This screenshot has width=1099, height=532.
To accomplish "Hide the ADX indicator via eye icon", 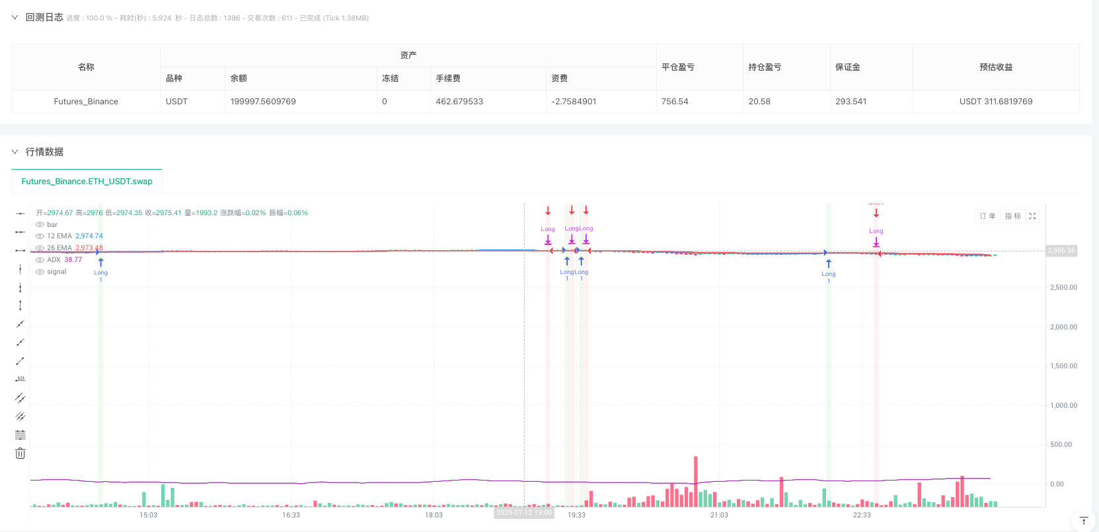I will click(x=40, y=260).
